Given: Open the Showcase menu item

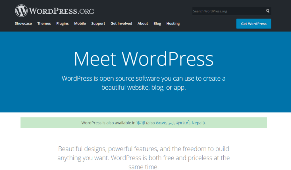Looking at the screenshot, I should point(23,23).
